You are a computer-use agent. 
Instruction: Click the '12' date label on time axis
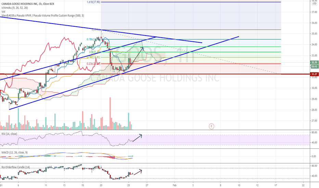[257, 185]
